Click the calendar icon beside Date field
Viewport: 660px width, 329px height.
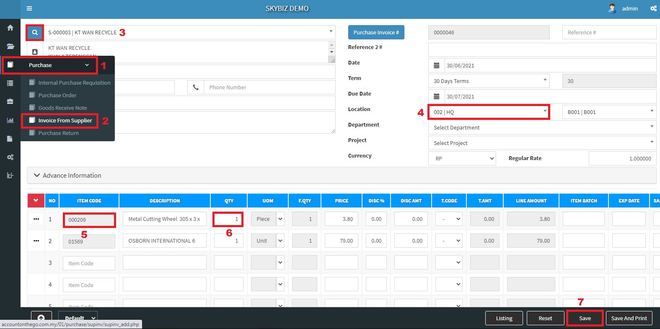(x=436, y=65)
